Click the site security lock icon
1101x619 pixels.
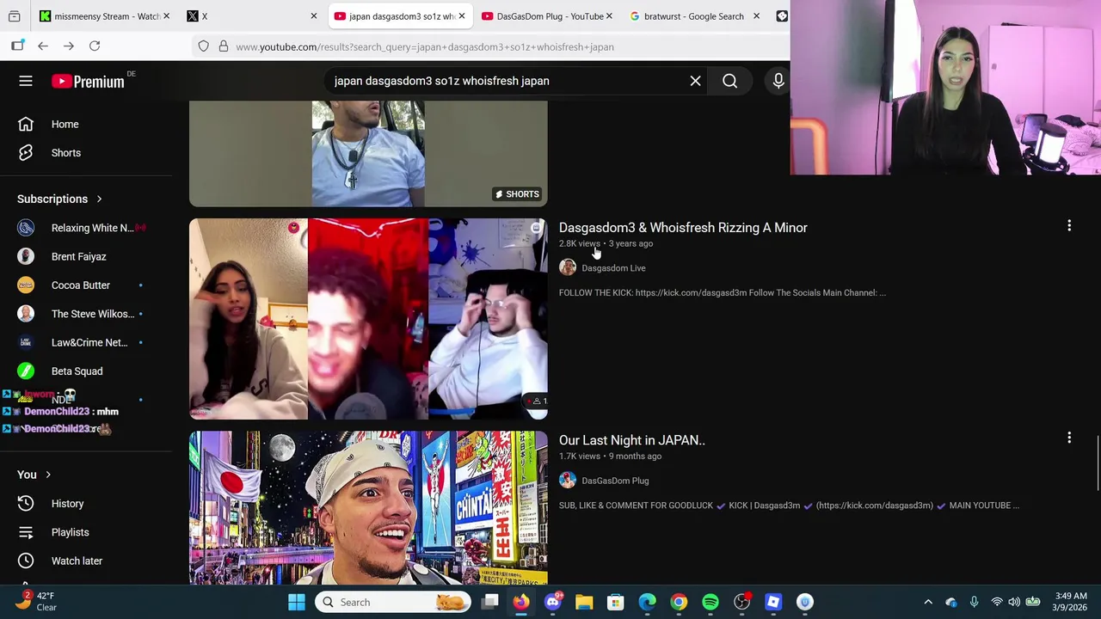click(223, 46)
